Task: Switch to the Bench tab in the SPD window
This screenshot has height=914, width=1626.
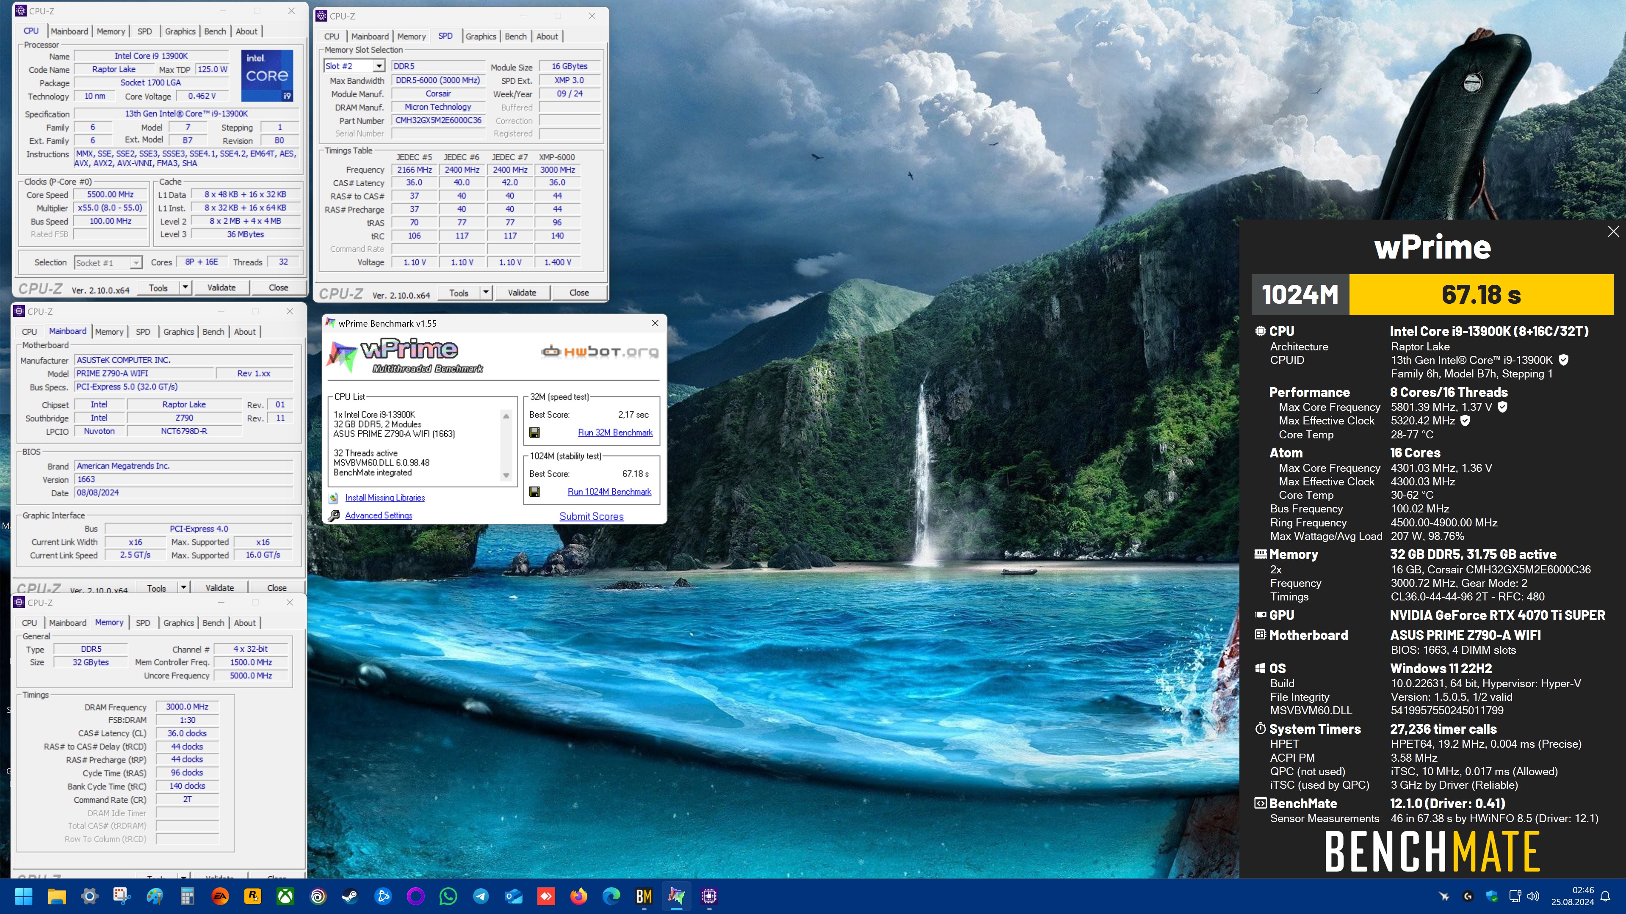Action: tap(516, 36)
